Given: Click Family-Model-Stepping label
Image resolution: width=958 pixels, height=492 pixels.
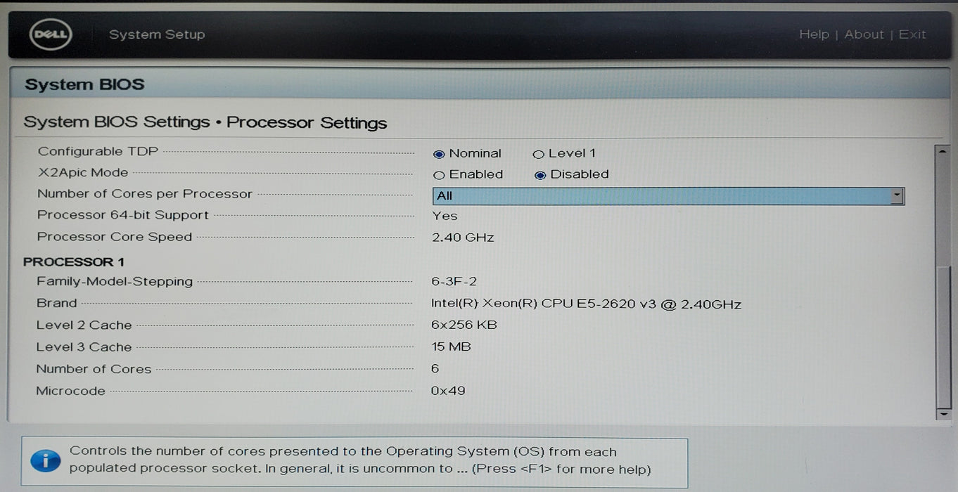Looking at the screenshot, I should point(115,281).
